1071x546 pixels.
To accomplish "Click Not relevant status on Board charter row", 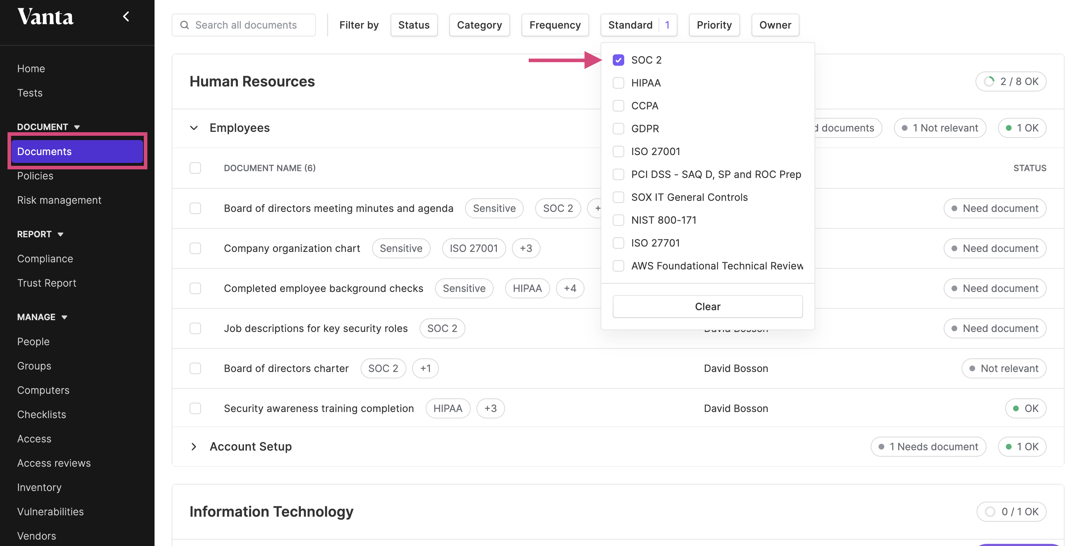I will click(x=1004, y=368).
